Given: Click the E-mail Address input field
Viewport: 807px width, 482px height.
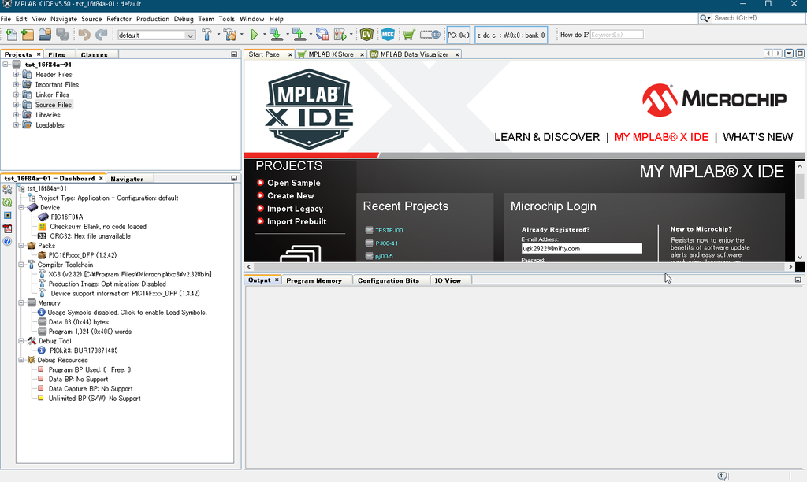Looking at the screenshot, I should 581,248.
